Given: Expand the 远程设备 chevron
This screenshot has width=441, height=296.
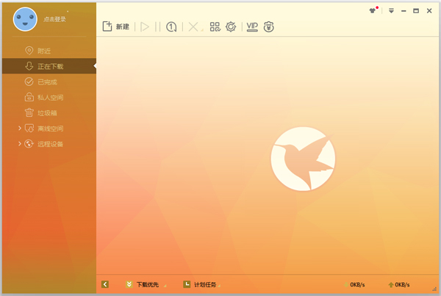Looking at the screenshot, I should [x=19, y=144].
